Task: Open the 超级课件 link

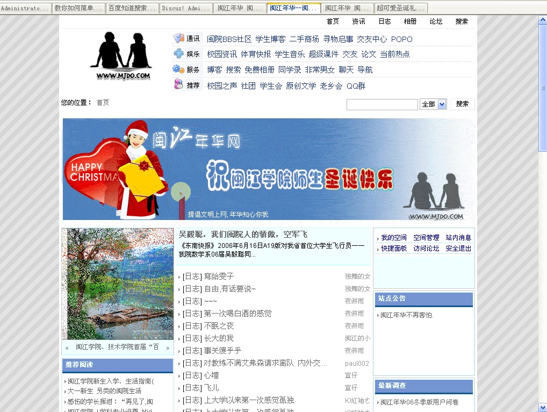Action: click(323, 54)
